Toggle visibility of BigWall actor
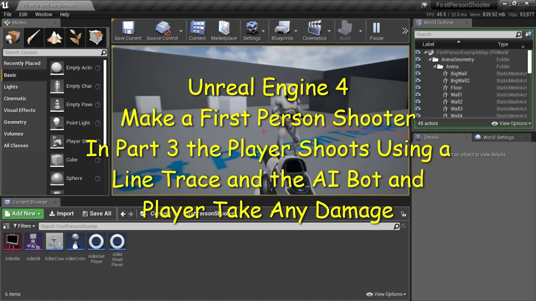The height and width of the screenshot is (301, 536). [x=418, y=74]
